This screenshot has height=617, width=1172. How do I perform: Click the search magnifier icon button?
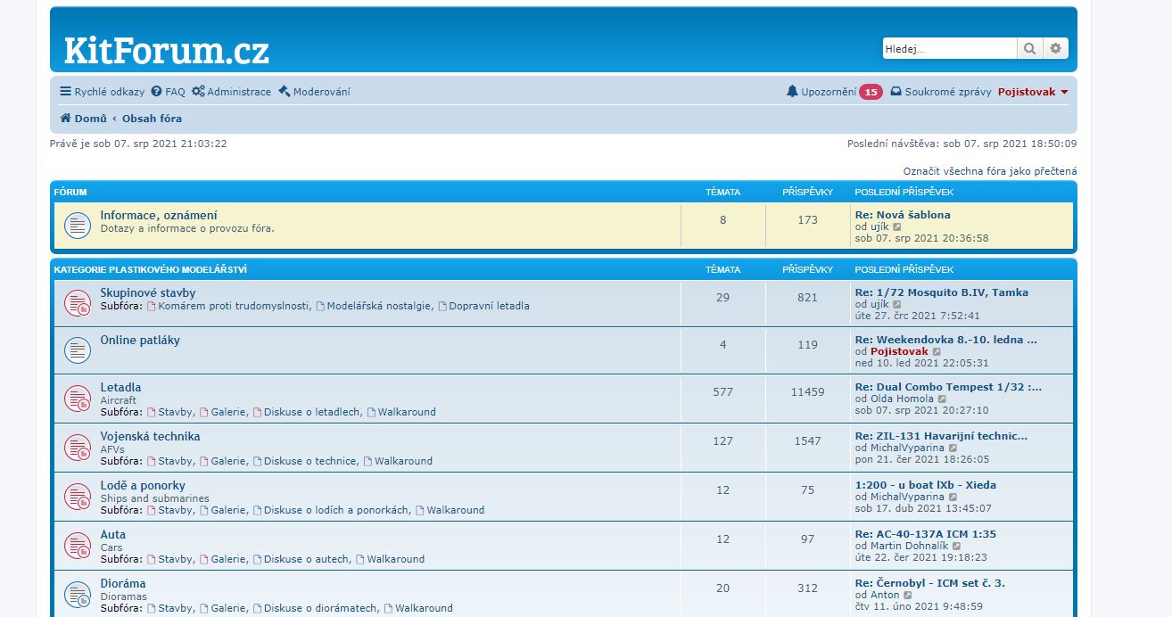(1029, 49)
